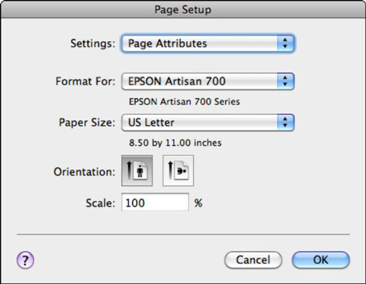This screenshot has height=284, width=366.
Task: Click the EPSON Artisan 700 Series description text
Action: tap(184, 102)
